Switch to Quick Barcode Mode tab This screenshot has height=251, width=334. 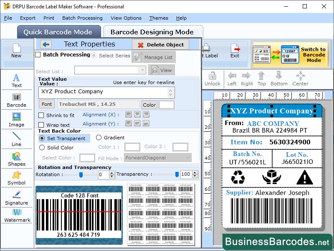(58, 32)
